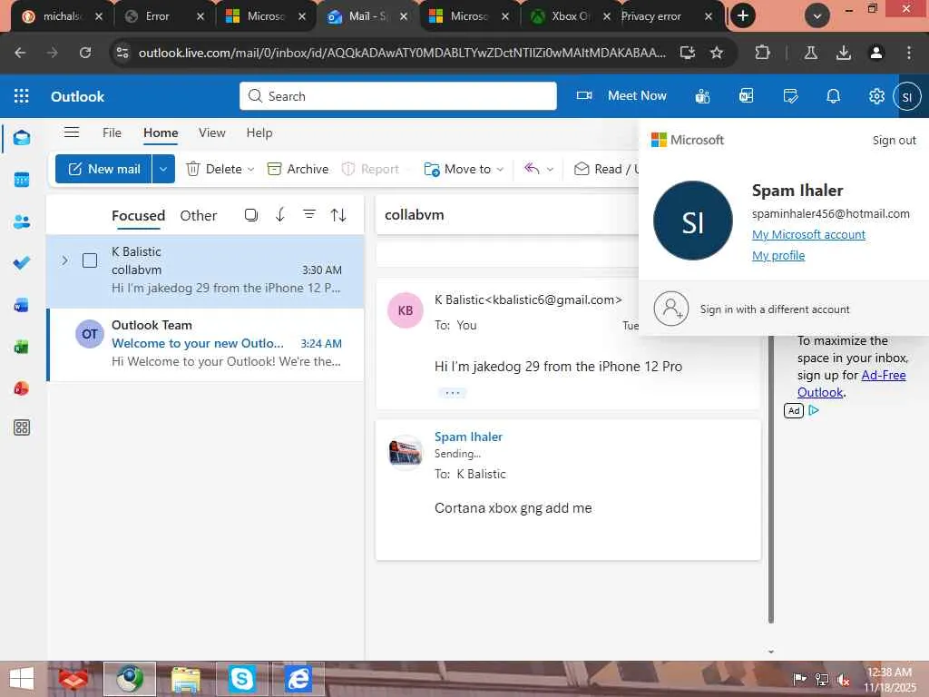
Task: Open My Microsoft account link
Action: (x=808, y=235)
